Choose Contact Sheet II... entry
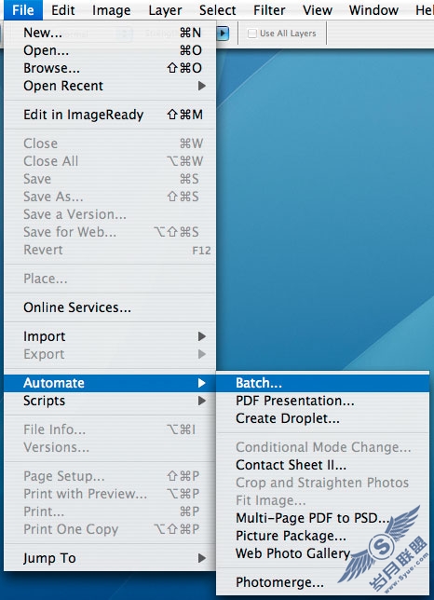434x600 pixels. click(323, 465)
